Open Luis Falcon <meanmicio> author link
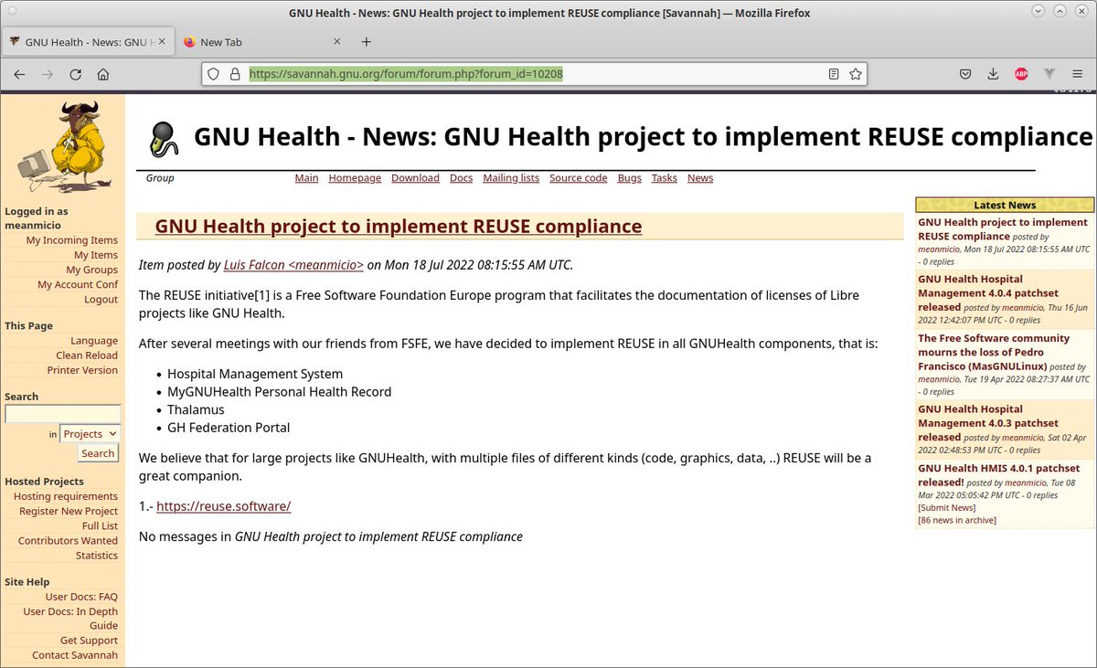 [x=293, y=265]
